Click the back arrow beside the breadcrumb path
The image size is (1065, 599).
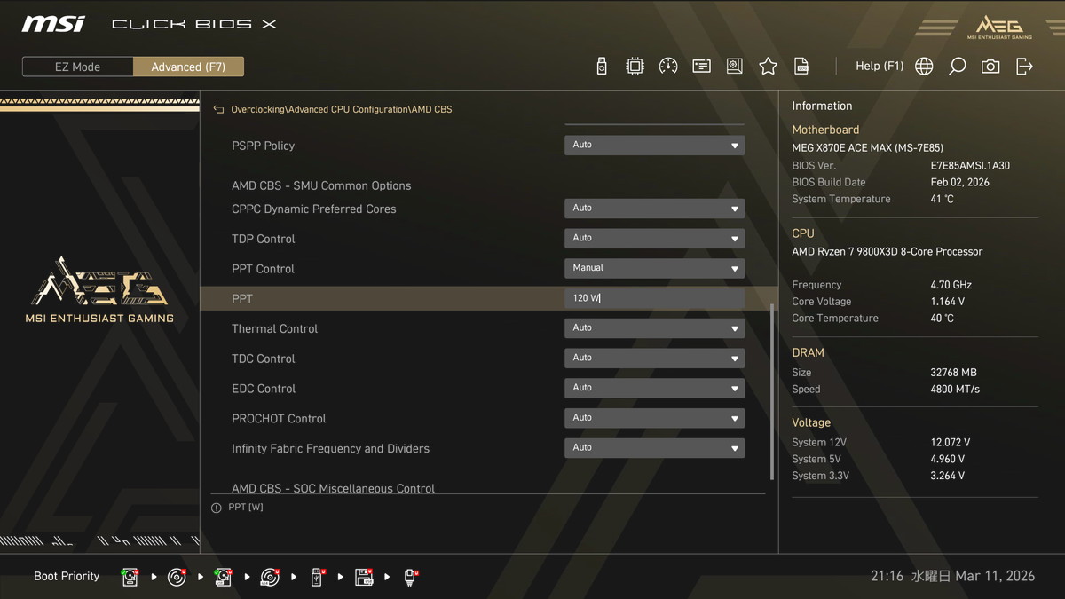click(x=218, y=110)
